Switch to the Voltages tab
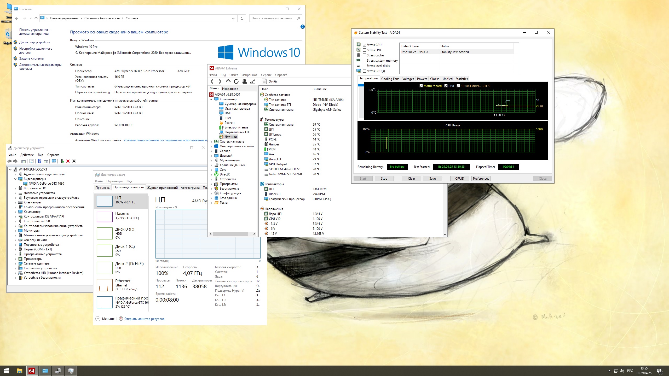Screen dimensions: 669x376 click(x=408, y=79)
